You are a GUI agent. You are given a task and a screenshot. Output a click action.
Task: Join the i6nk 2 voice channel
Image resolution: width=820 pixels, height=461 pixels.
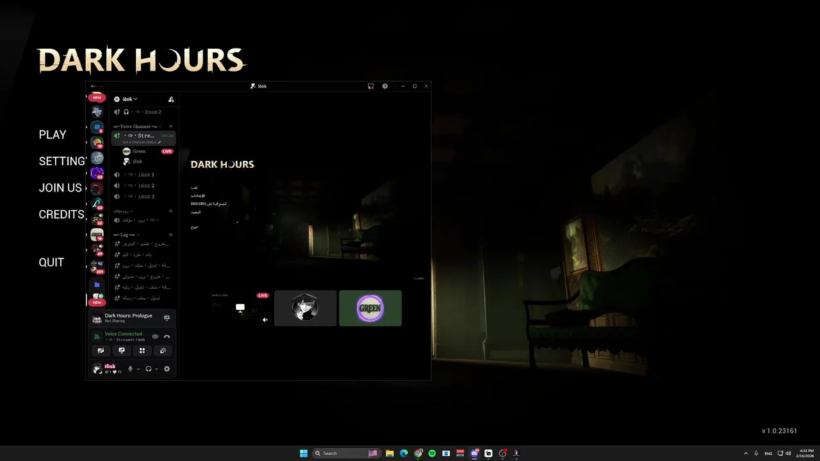click(143, 186)
